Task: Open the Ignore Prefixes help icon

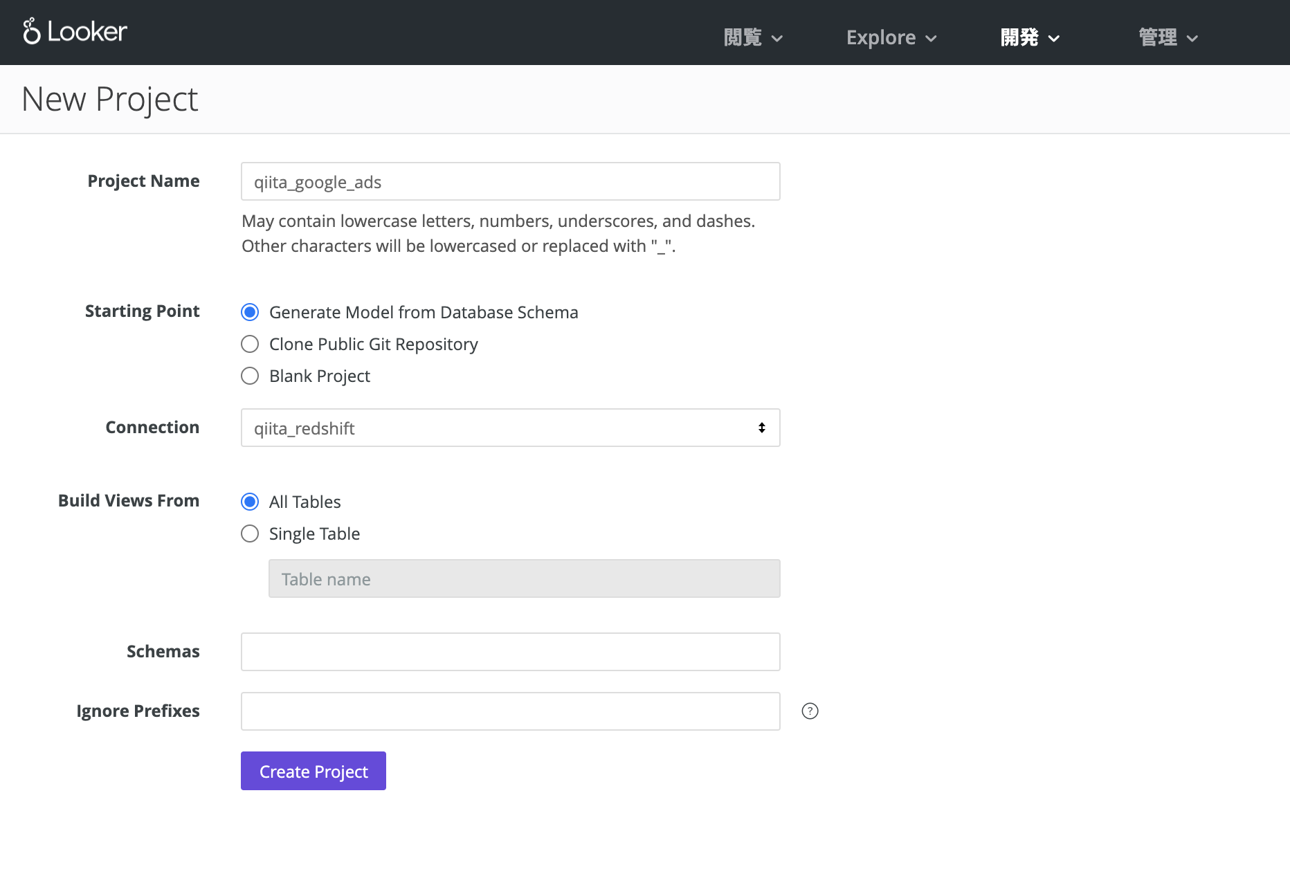Action: pos(810,711)
